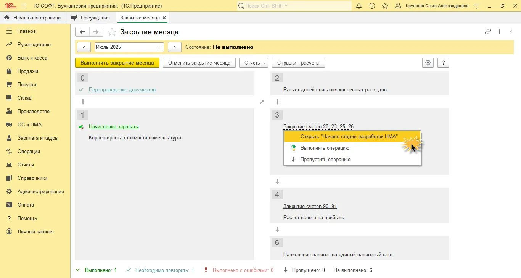This screenshot has width=521, height=278.
Task: Open settings gear button
Action: (428, 63)
